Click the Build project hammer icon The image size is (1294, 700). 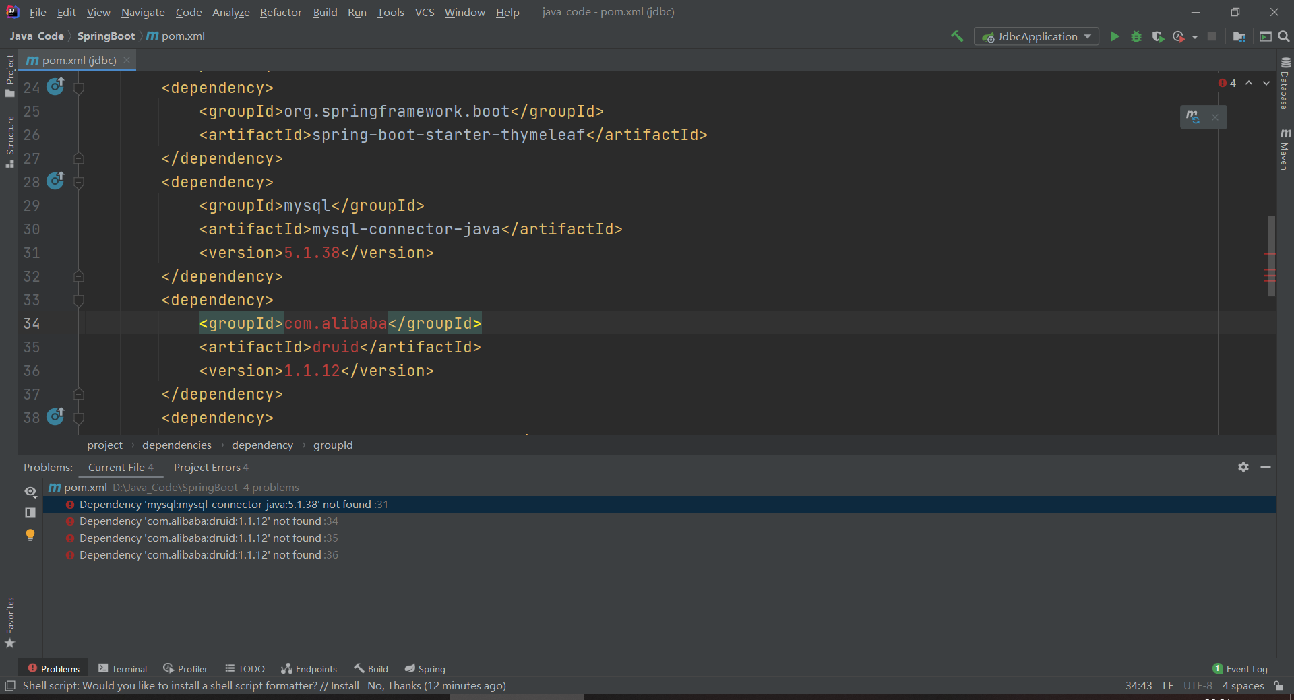(957, 36)
